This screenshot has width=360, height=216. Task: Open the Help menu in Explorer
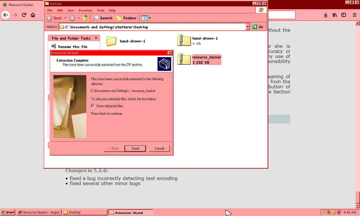point(112,10)
